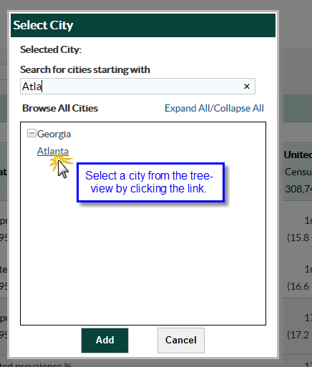Click Search for cities starting with label

[85, 70]
